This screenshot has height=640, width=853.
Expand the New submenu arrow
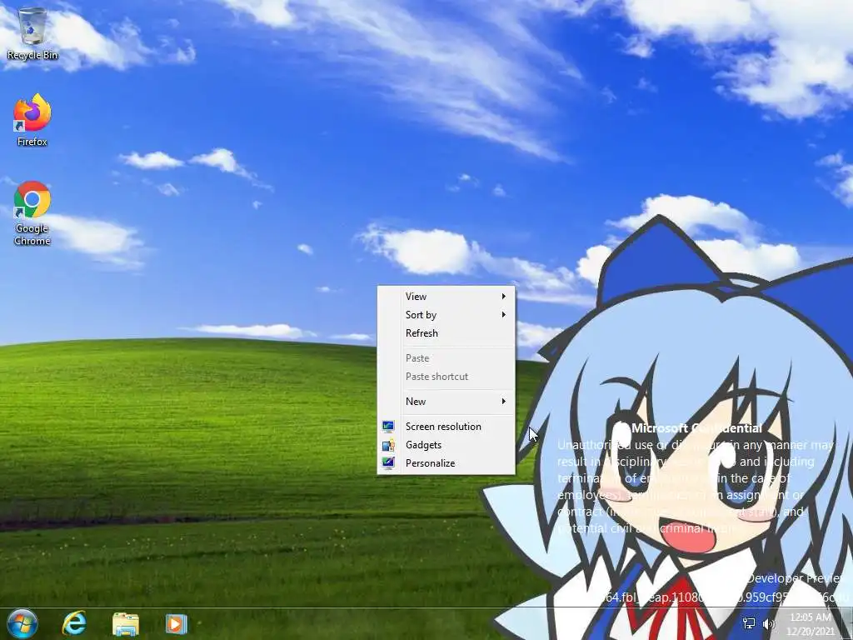504,402
